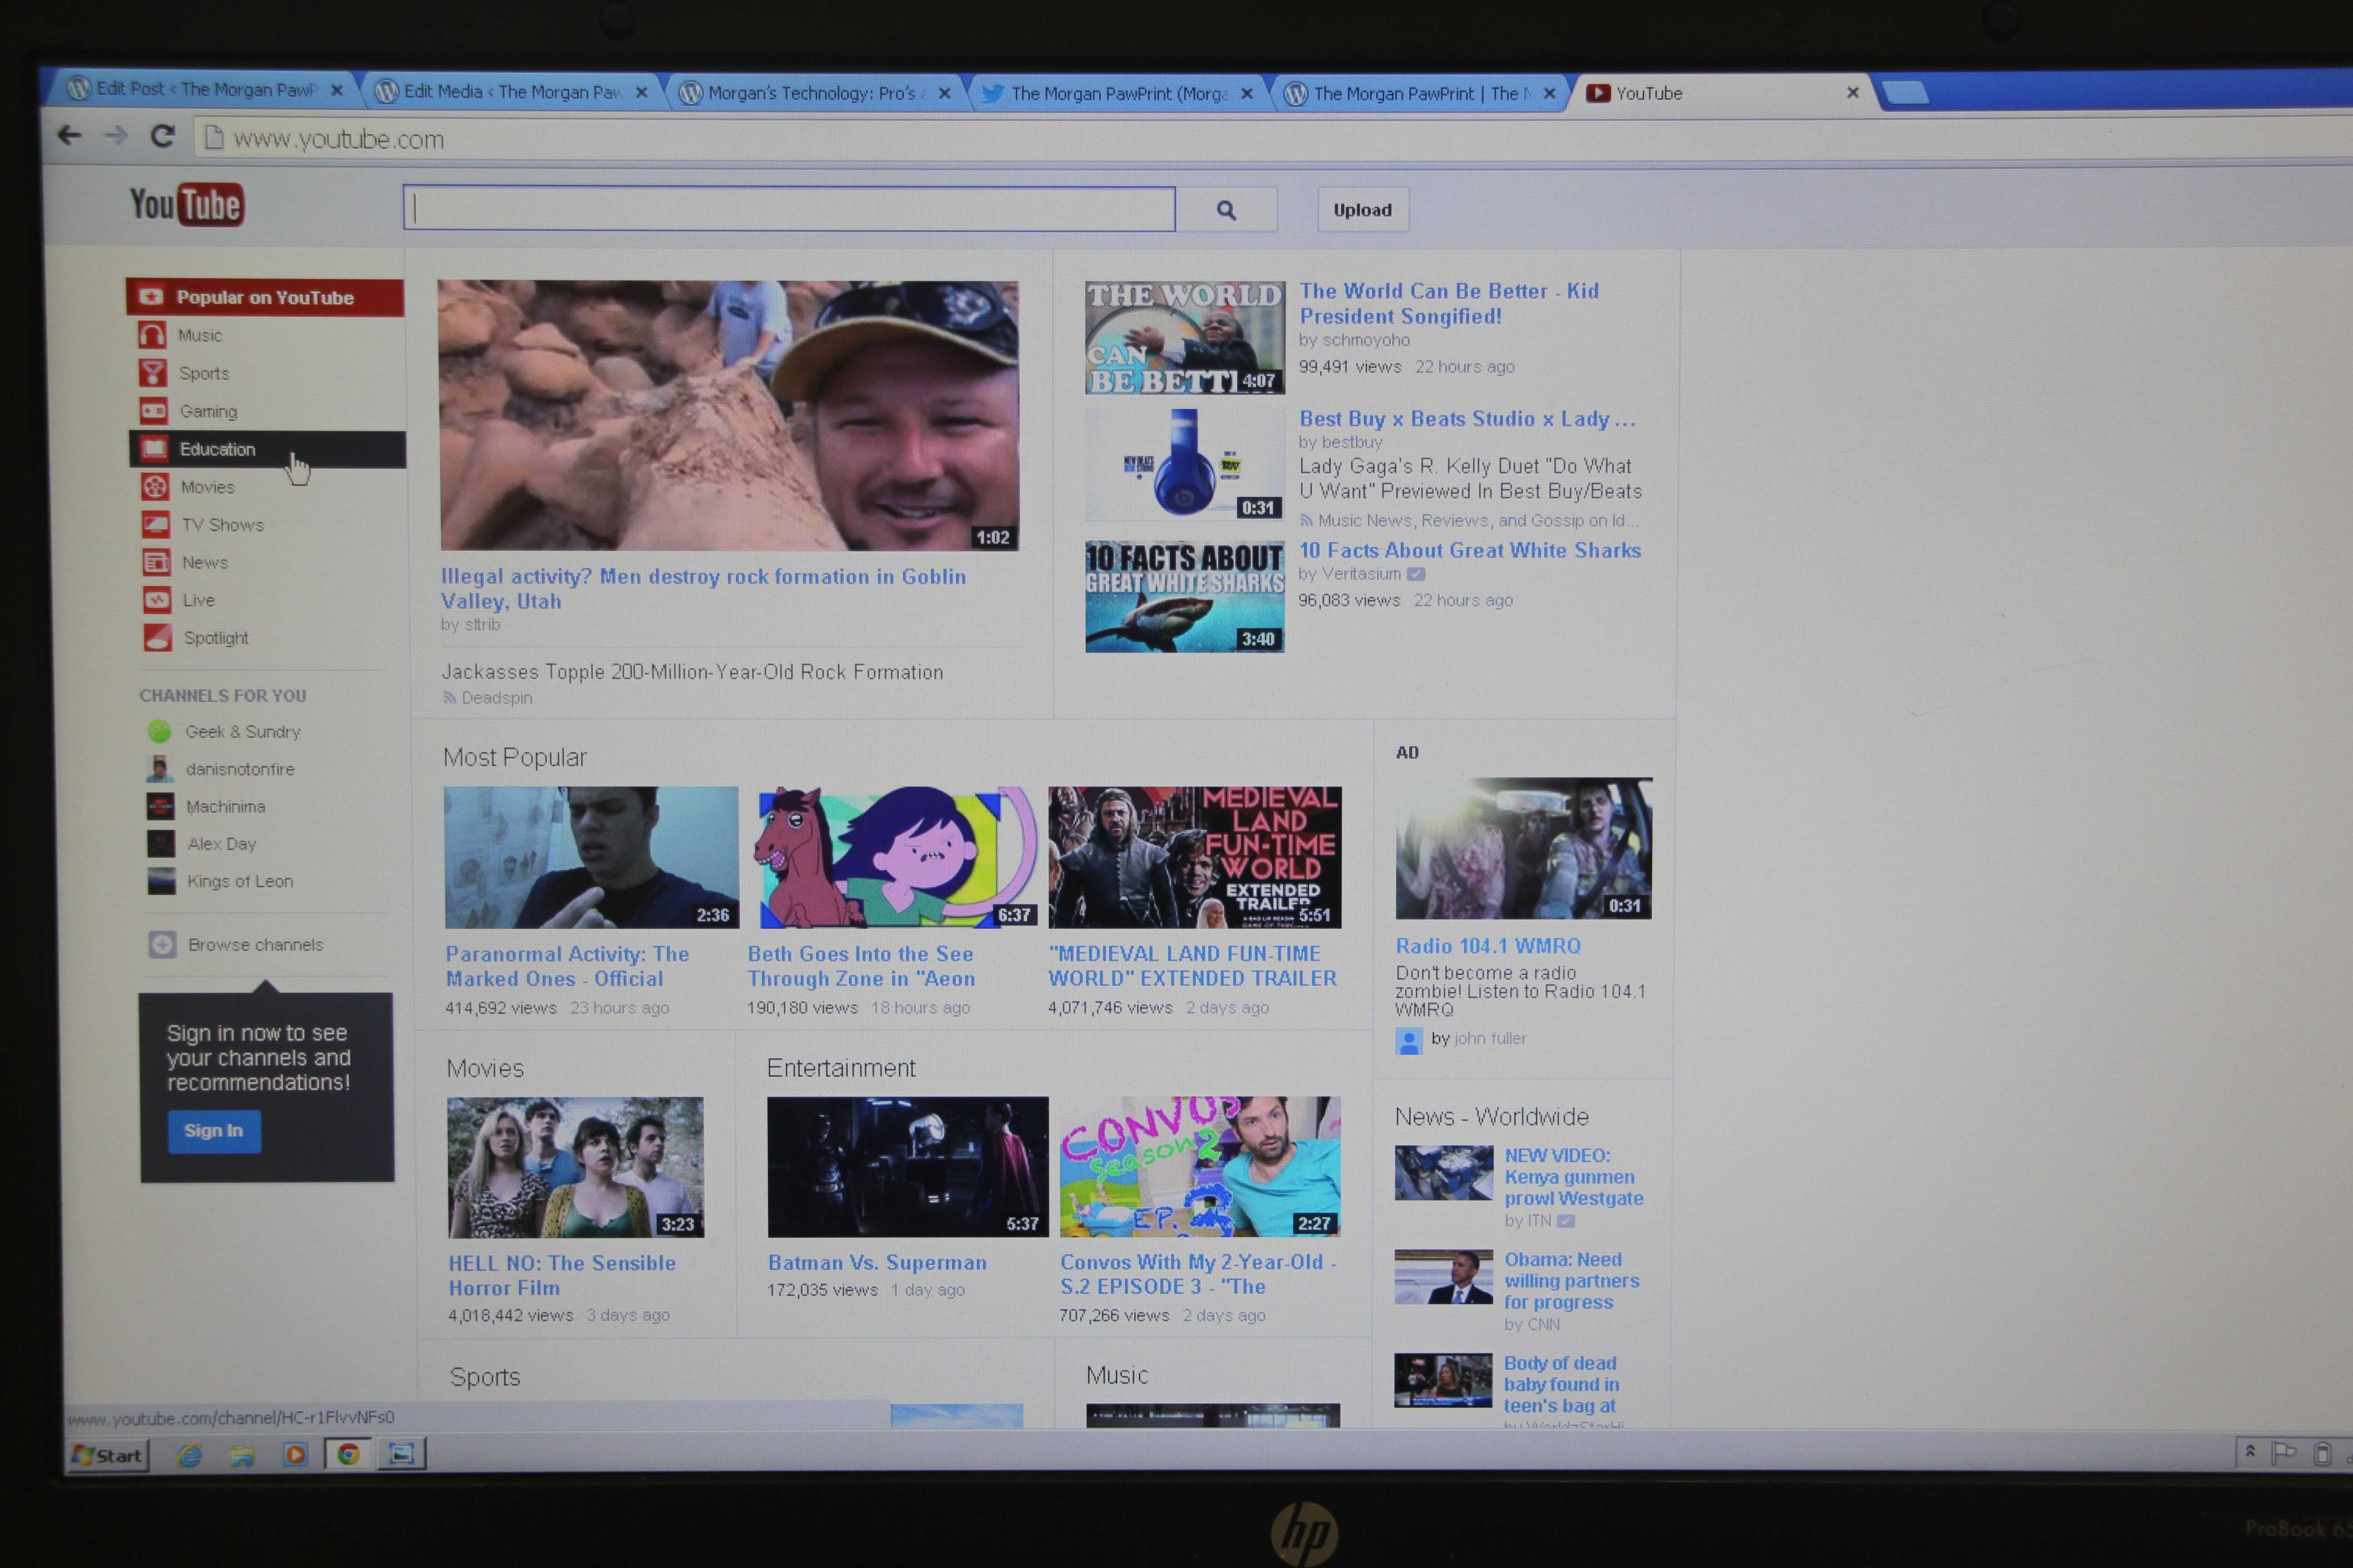
Task: Play the Paranormal Activity thumbnail
Action: click(591, 857)
